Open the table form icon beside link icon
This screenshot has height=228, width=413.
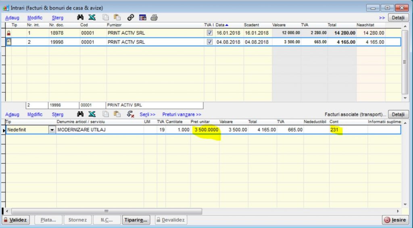[x=142, y=18]
